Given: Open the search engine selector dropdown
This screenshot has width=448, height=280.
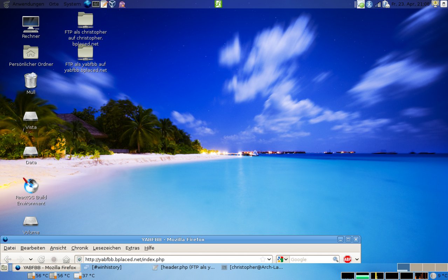Looking at the screenshot, I should pos(283,259).
